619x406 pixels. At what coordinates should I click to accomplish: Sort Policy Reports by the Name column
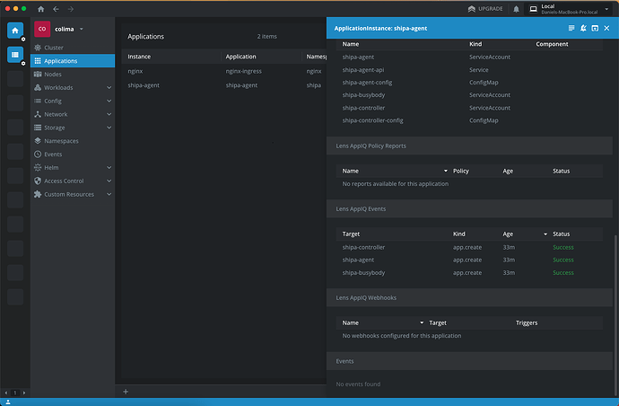tap(351, 171)
